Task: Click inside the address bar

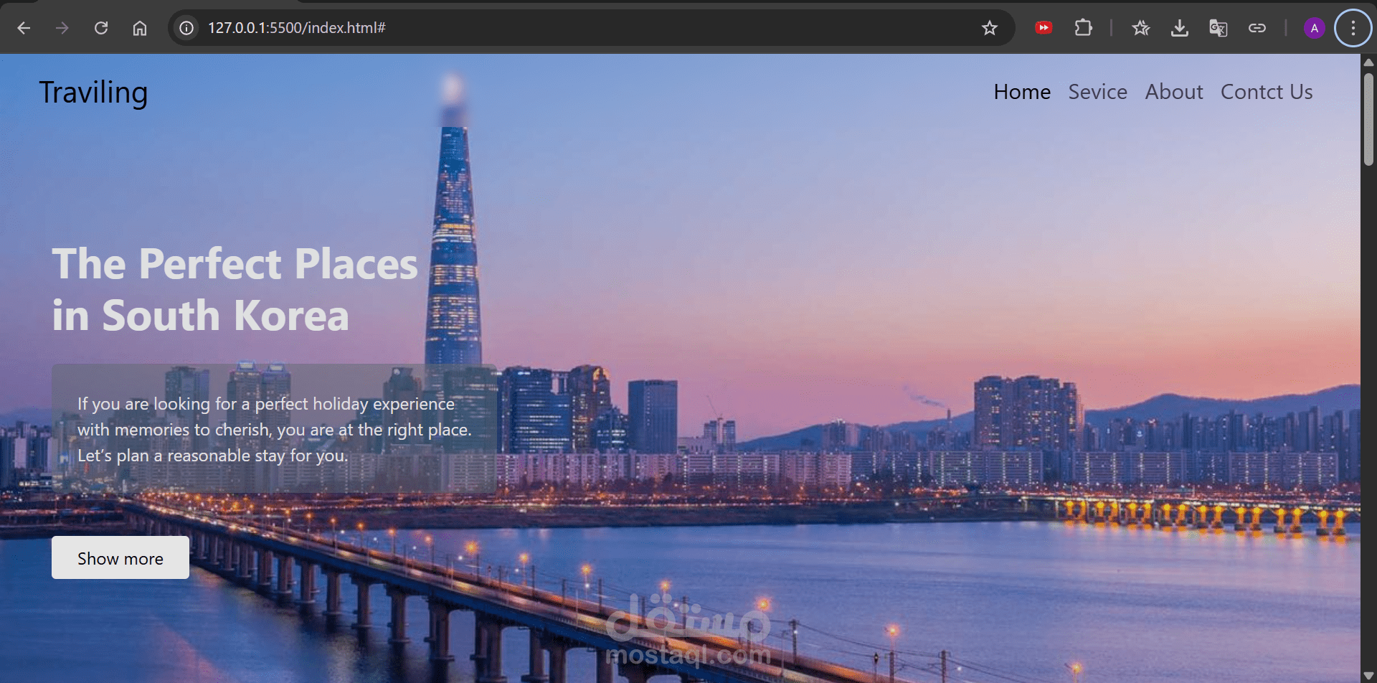Action: click(502, 28)
